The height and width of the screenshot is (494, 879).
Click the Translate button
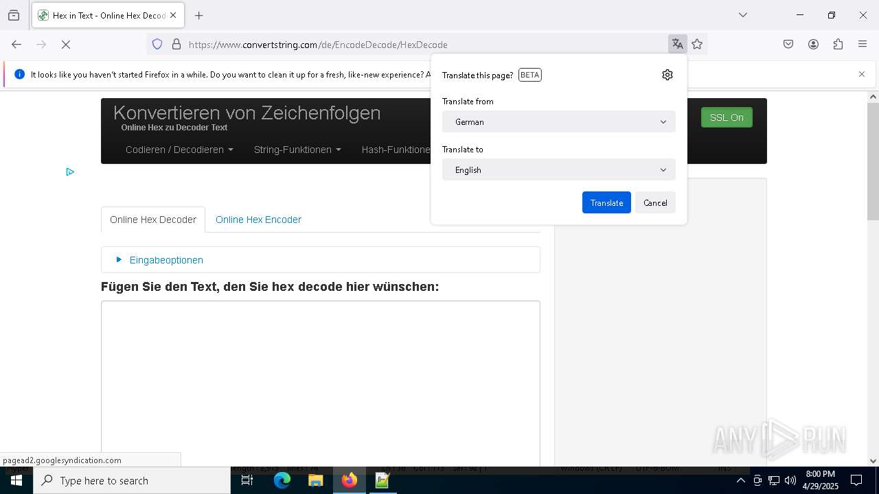(606, 202)
